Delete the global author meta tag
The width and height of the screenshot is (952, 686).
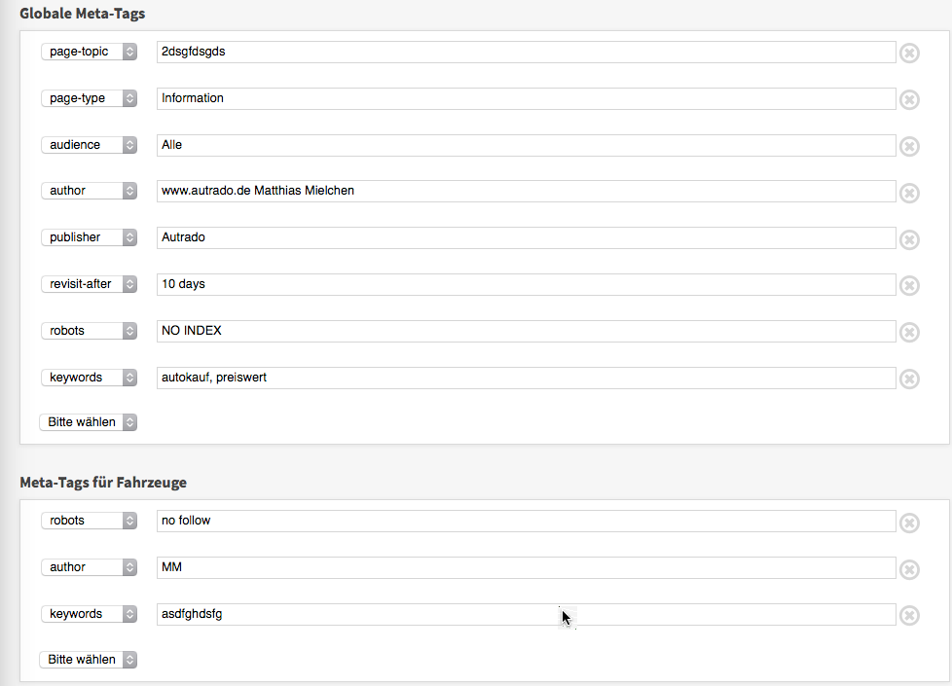(x=908, y=193)
